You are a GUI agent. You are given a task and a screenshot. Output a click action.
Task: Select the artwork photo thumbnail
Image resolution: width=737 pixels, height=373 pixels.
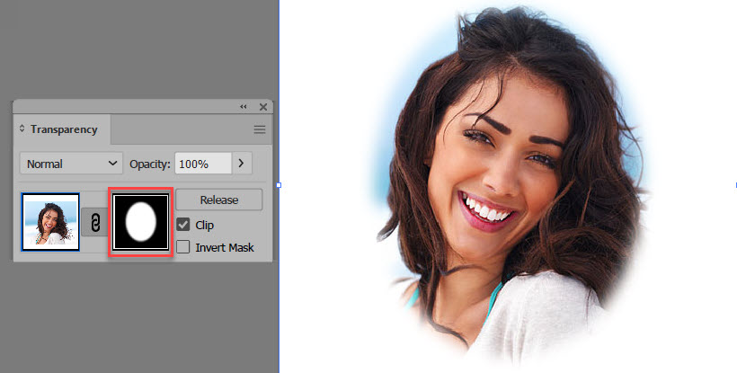coord(50,222)
